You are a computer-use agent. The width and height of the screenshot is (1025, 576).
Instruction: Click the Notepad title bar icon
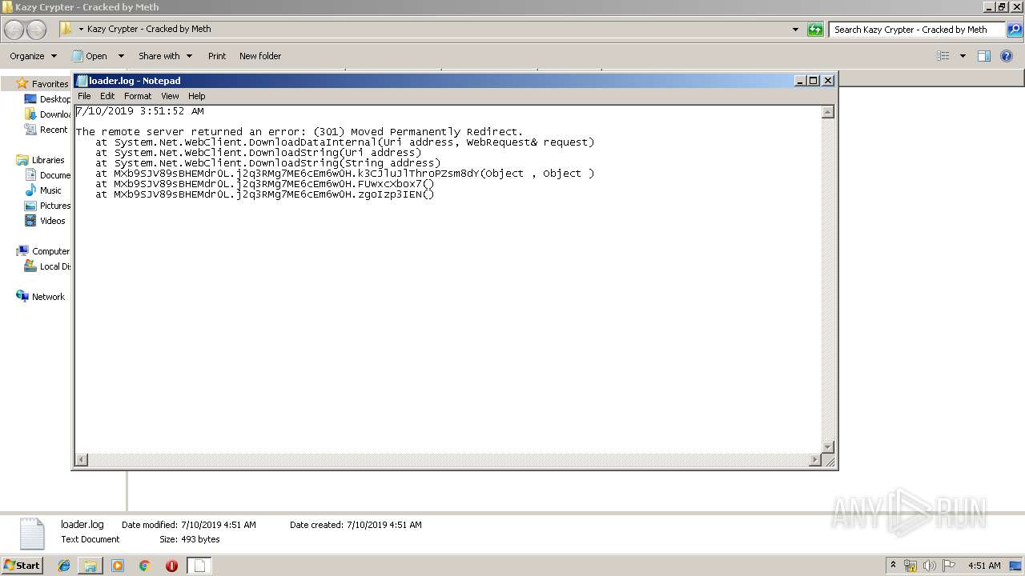(x=81, y=81)
